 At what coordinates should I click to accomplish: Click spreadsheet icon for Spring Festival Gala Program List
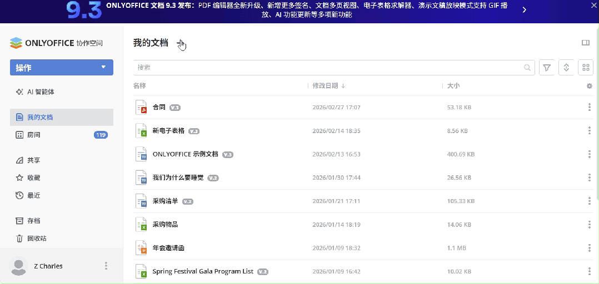pos(141,271)
